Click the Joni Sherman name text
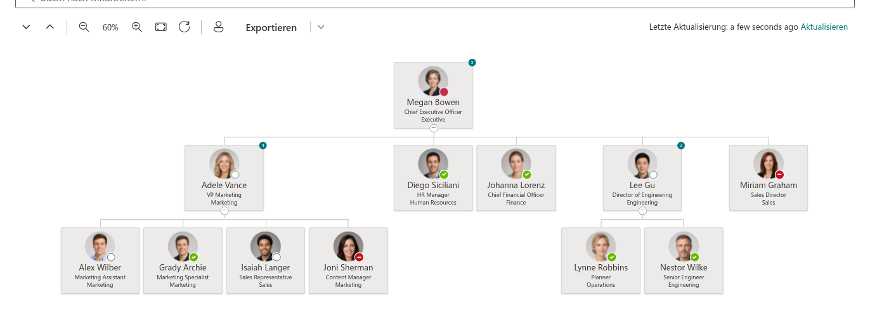This screenshot has width=870, height=323. [x=348, y=268]
